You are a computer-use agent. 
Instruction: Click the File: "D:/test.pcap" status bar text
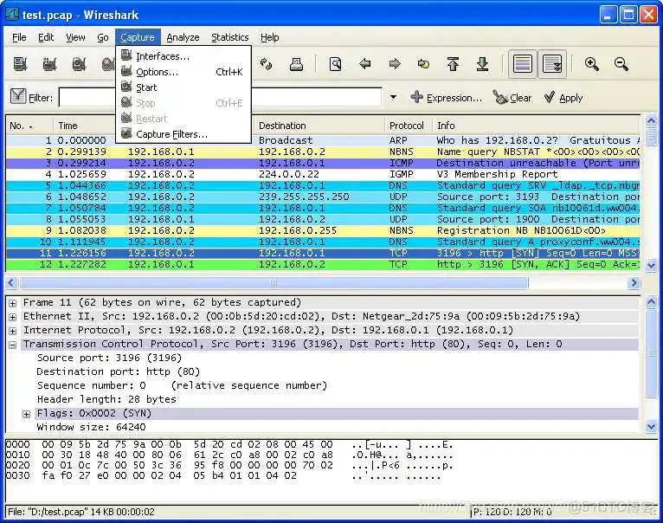click(x=81, y=512)
